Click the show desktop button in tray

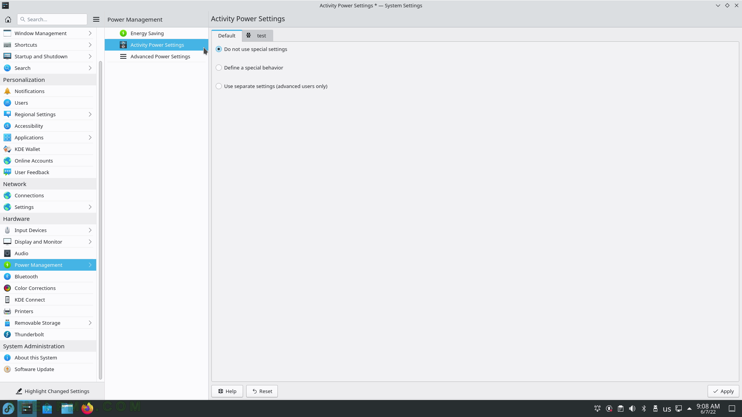732,409
